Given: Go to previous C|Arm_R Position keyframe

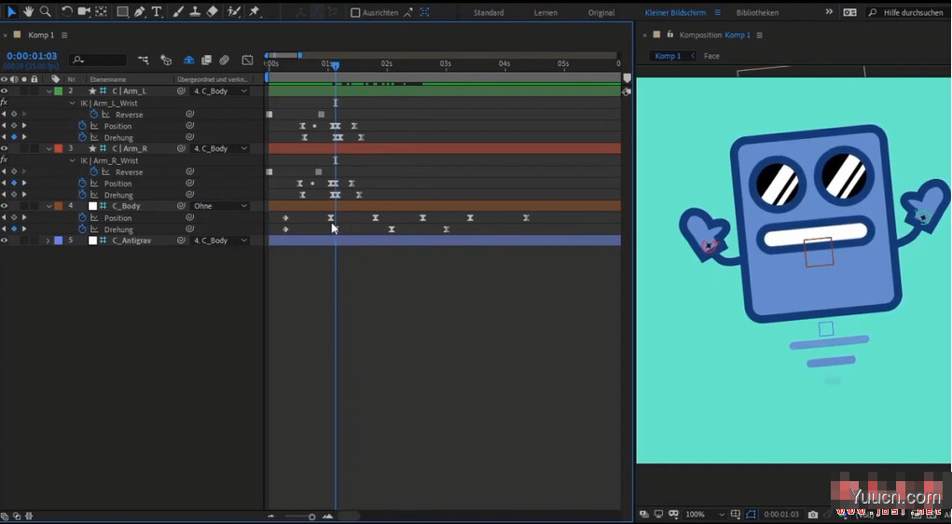Looking at the screenshot, I should [x=4, y=183].
